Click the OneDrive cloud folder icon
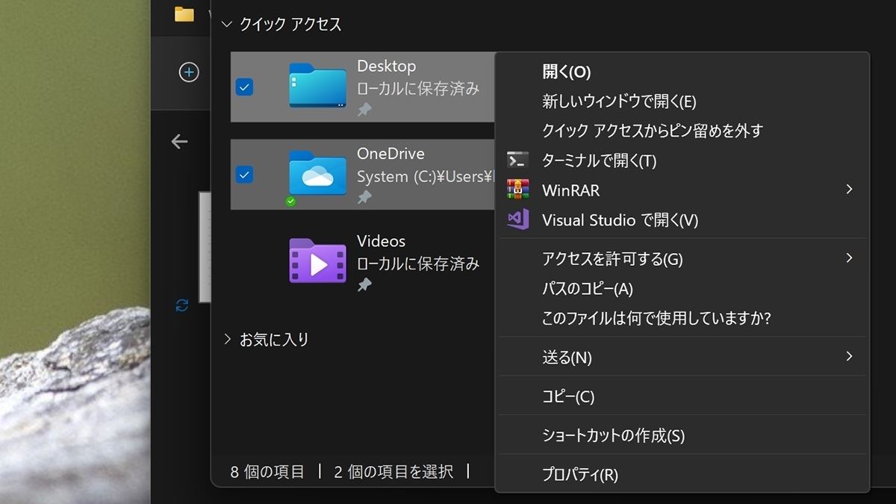The width and height of the screenshot is (896, 504). 317,173
